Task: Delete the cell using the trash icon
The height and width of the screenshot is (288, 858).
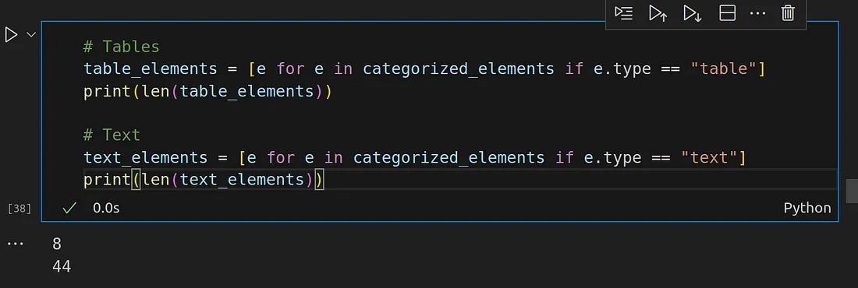Action: point(788,13)
